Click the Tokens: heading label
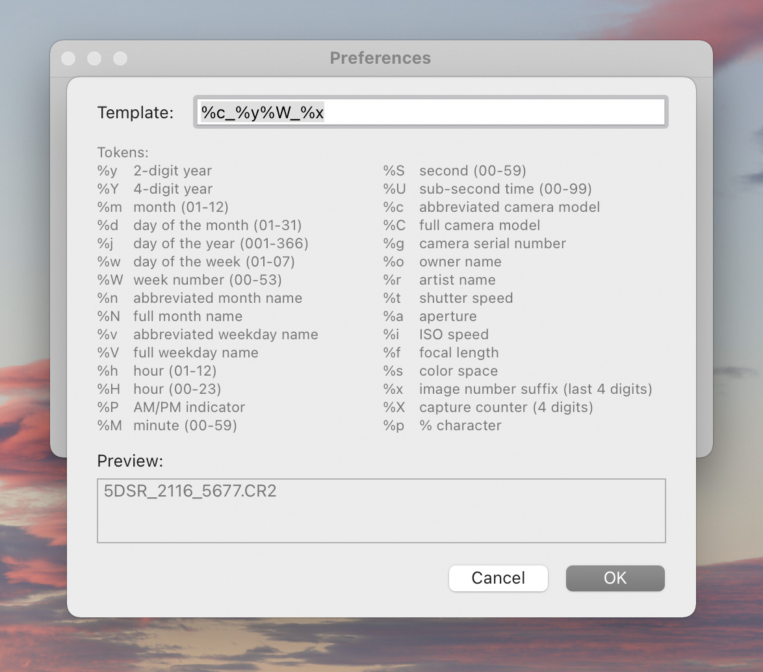The width and height of the screenshot is (763, 672). click(123, 152)
